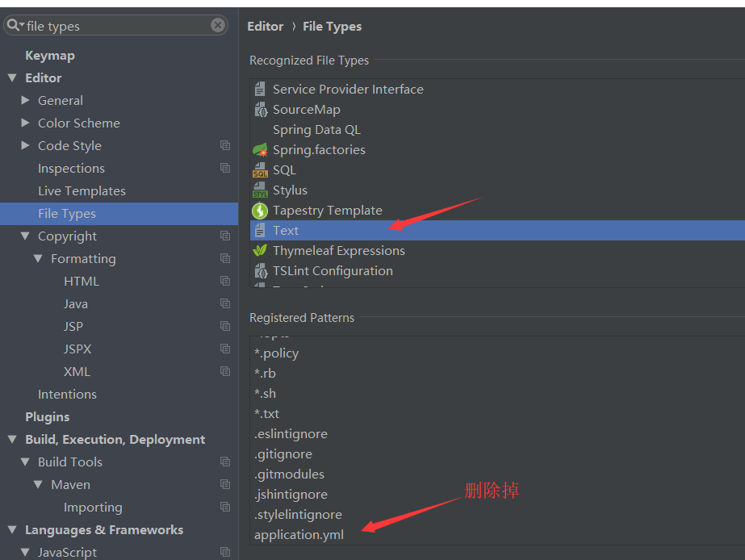Click the Service Provider Interface file icon
The width and height of the screenshot is (745, 560).
click(261, 89)
